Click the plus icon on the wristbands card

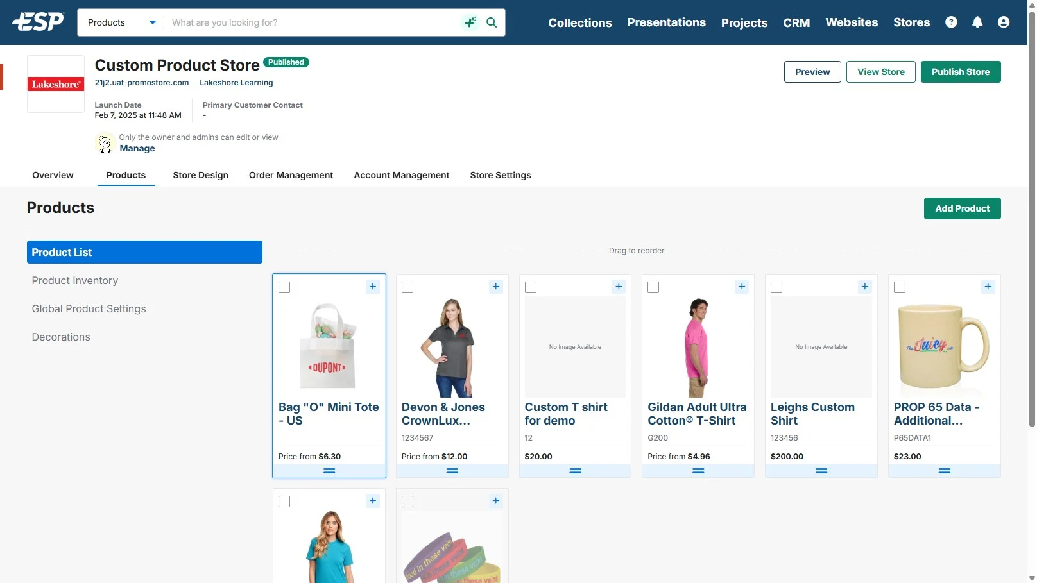pos(495,501)
